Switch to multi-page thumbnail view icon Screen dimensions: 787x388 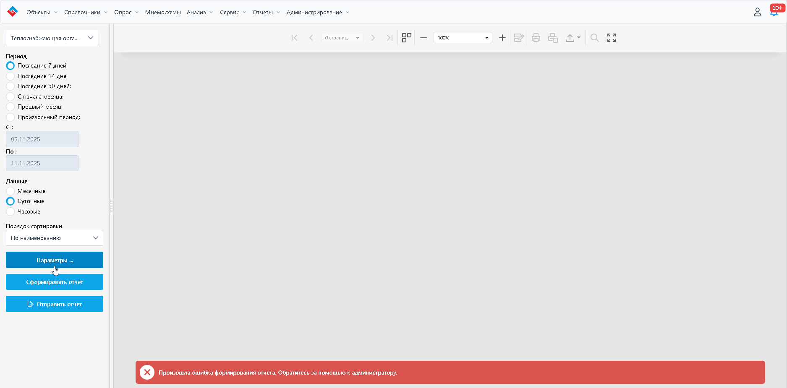pos(406,38)
